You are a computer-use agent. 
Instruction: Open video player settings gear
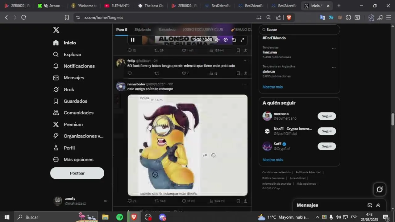(x=226, y=40)
